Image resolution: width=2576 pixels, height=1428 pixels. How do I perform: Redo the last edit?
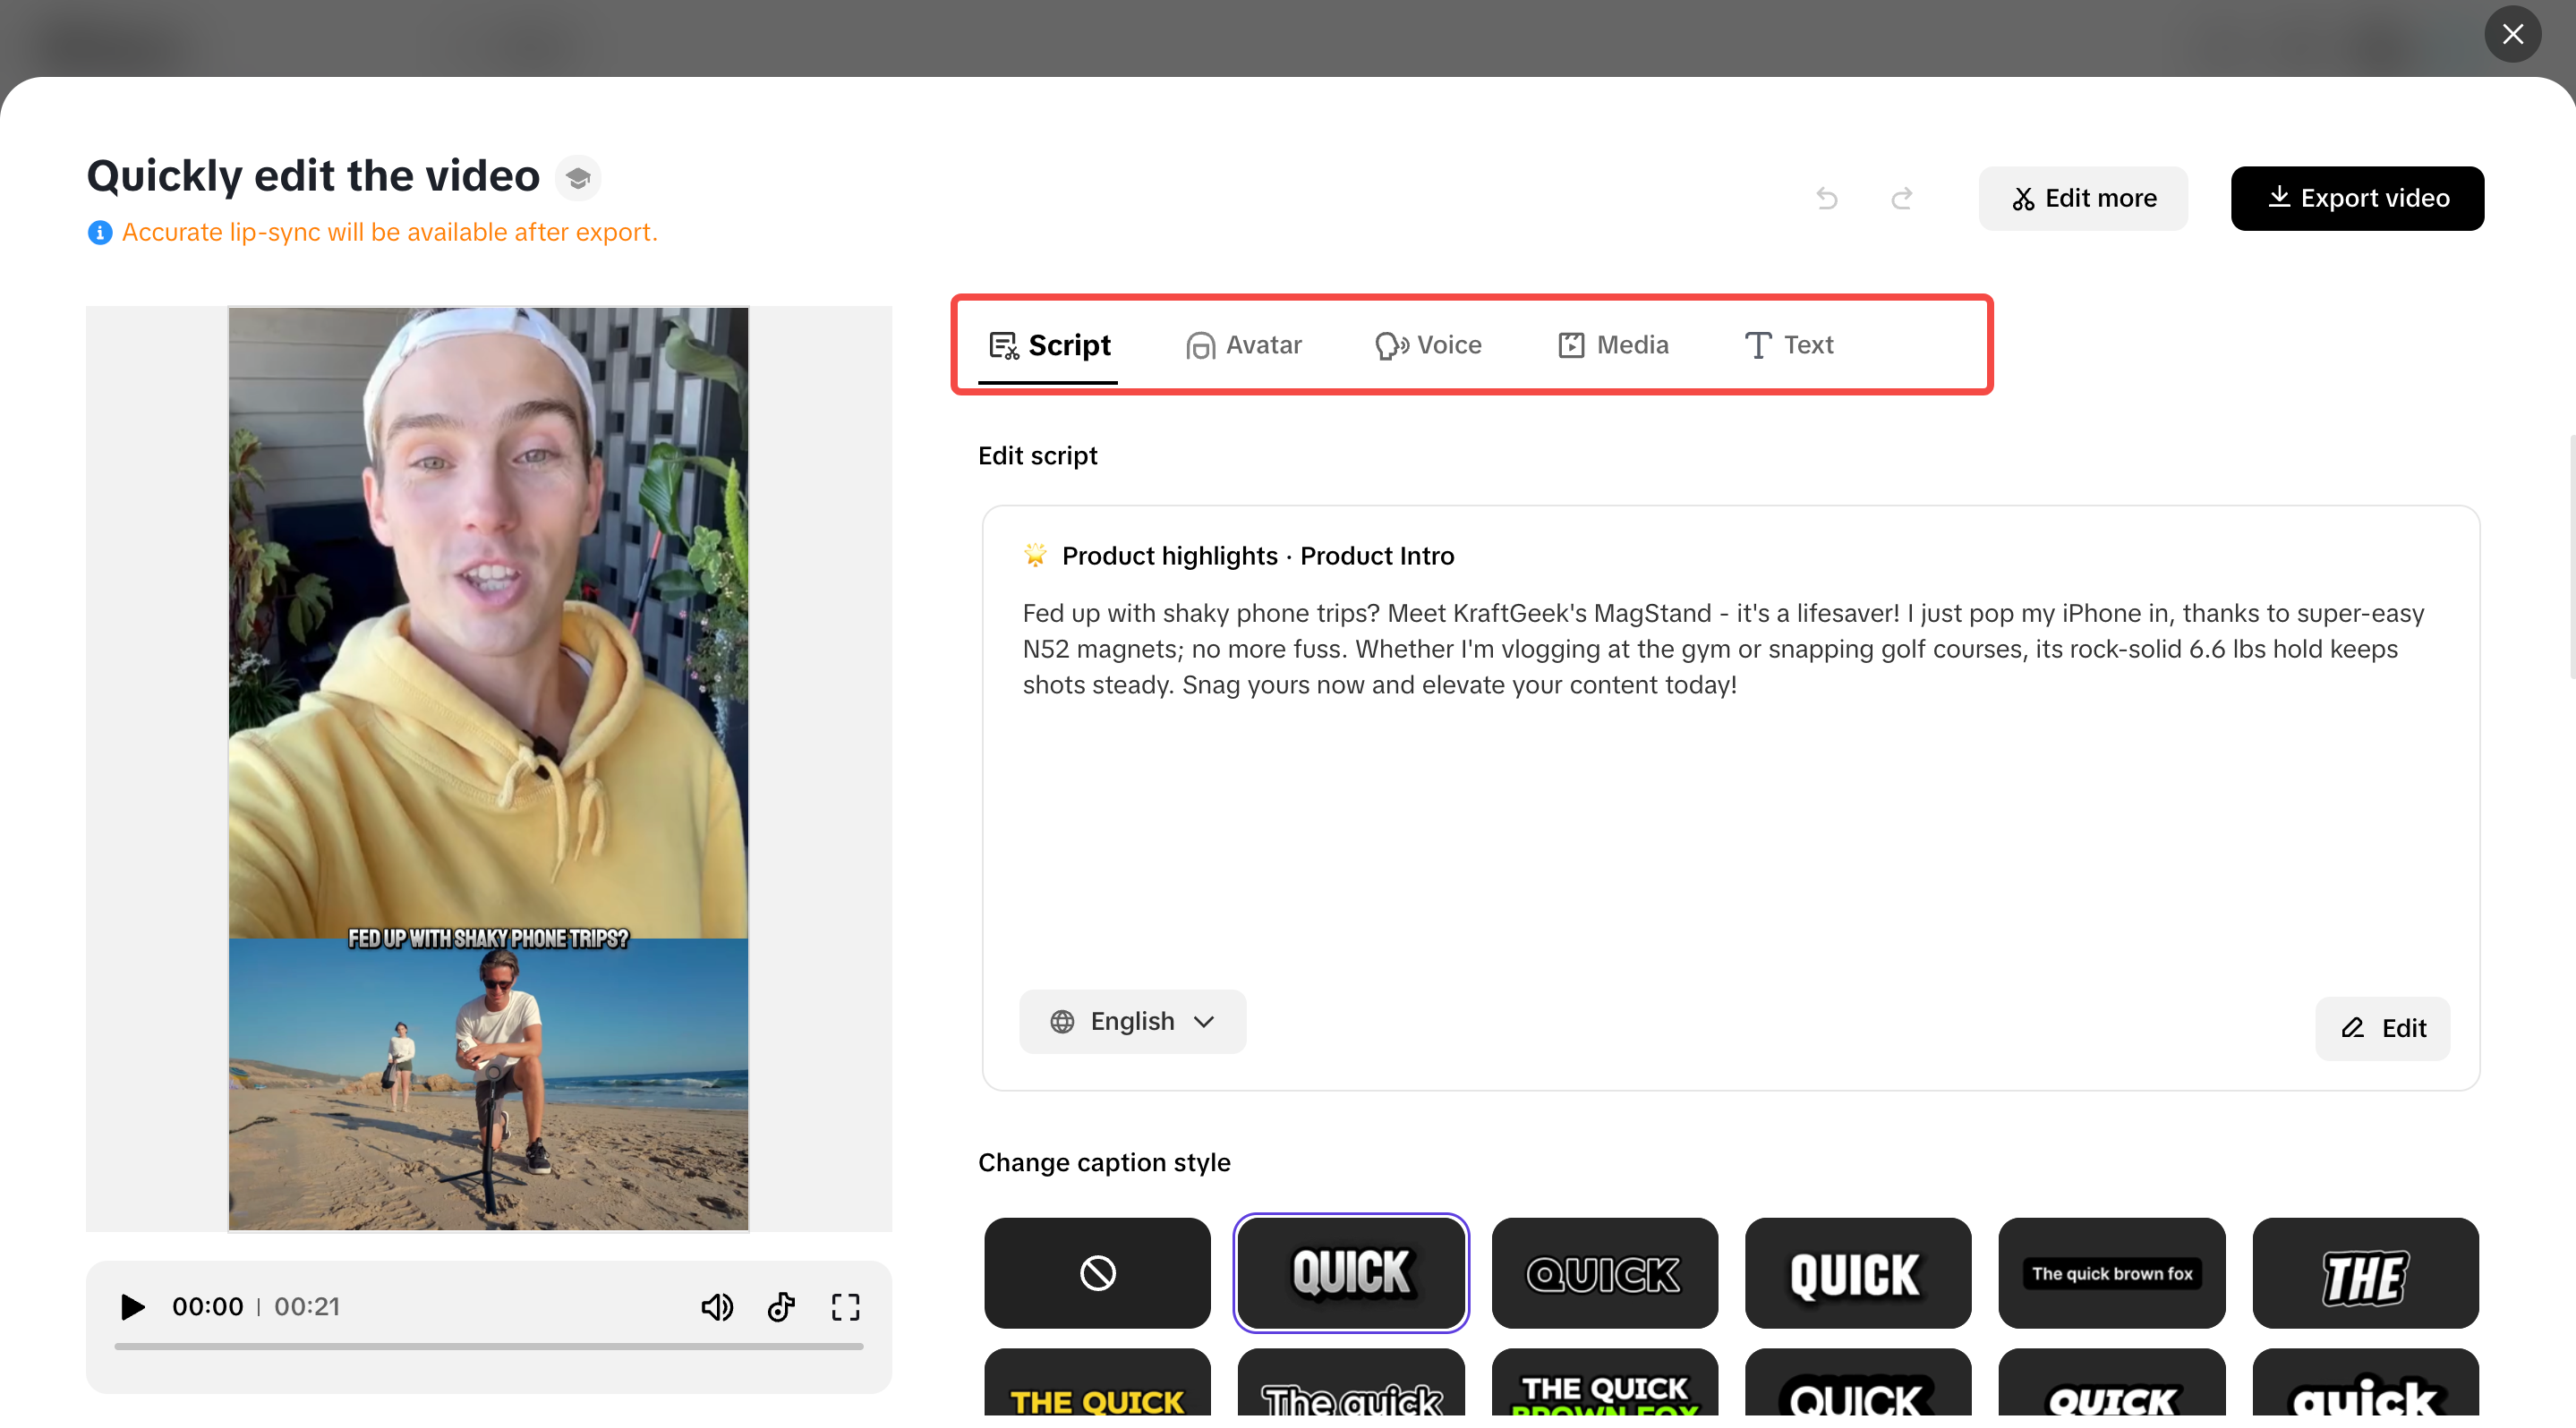point(1902,198)
